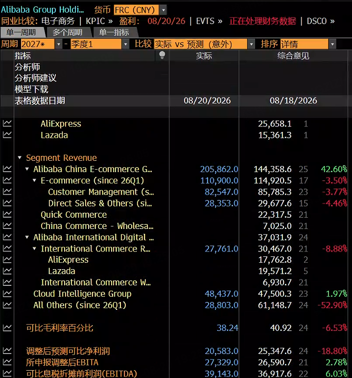The image size is (352, 378).
Task: Open the DSCO » link
Action: pos(321,21)
